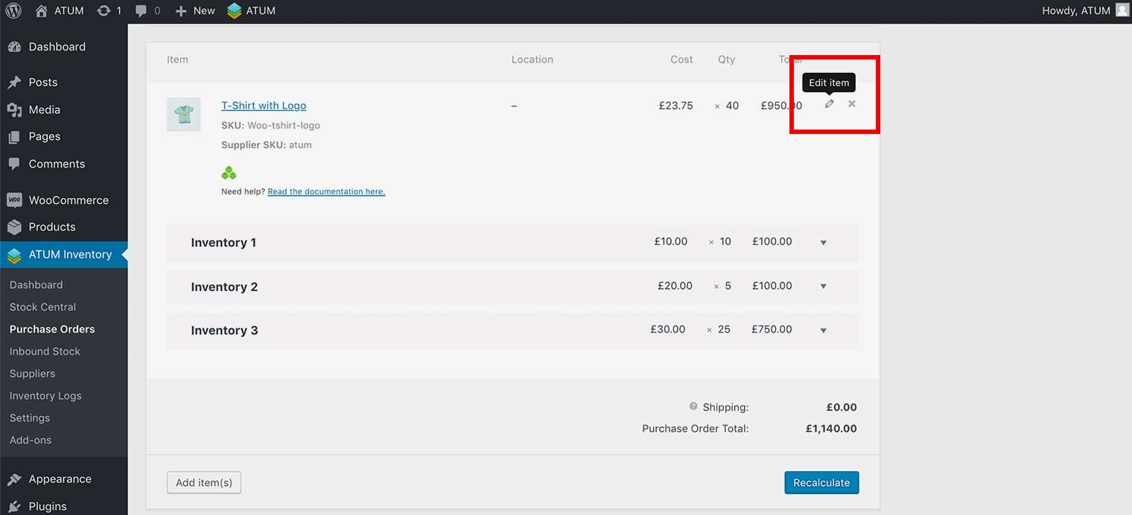Open the updates icon in admin bar
1132x515 pixels.
(104, 10)
